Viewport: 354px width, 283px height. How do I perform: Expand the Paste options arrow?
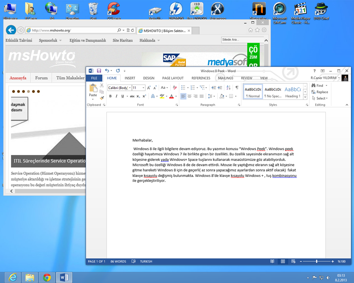coord(93,99)
